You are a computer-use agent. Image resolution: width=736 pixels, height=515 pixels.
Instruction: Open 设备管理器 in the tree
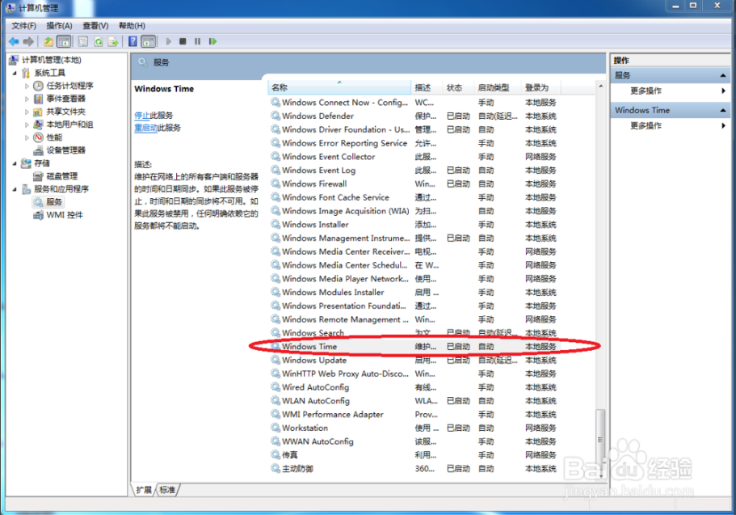coord(65,150)
